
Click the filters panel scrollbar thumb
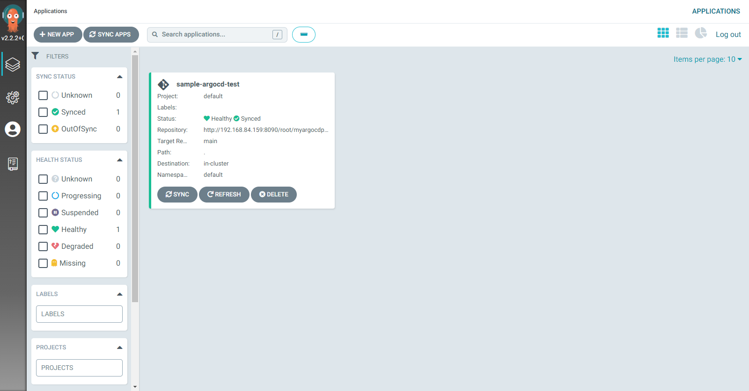click(135, 179)
